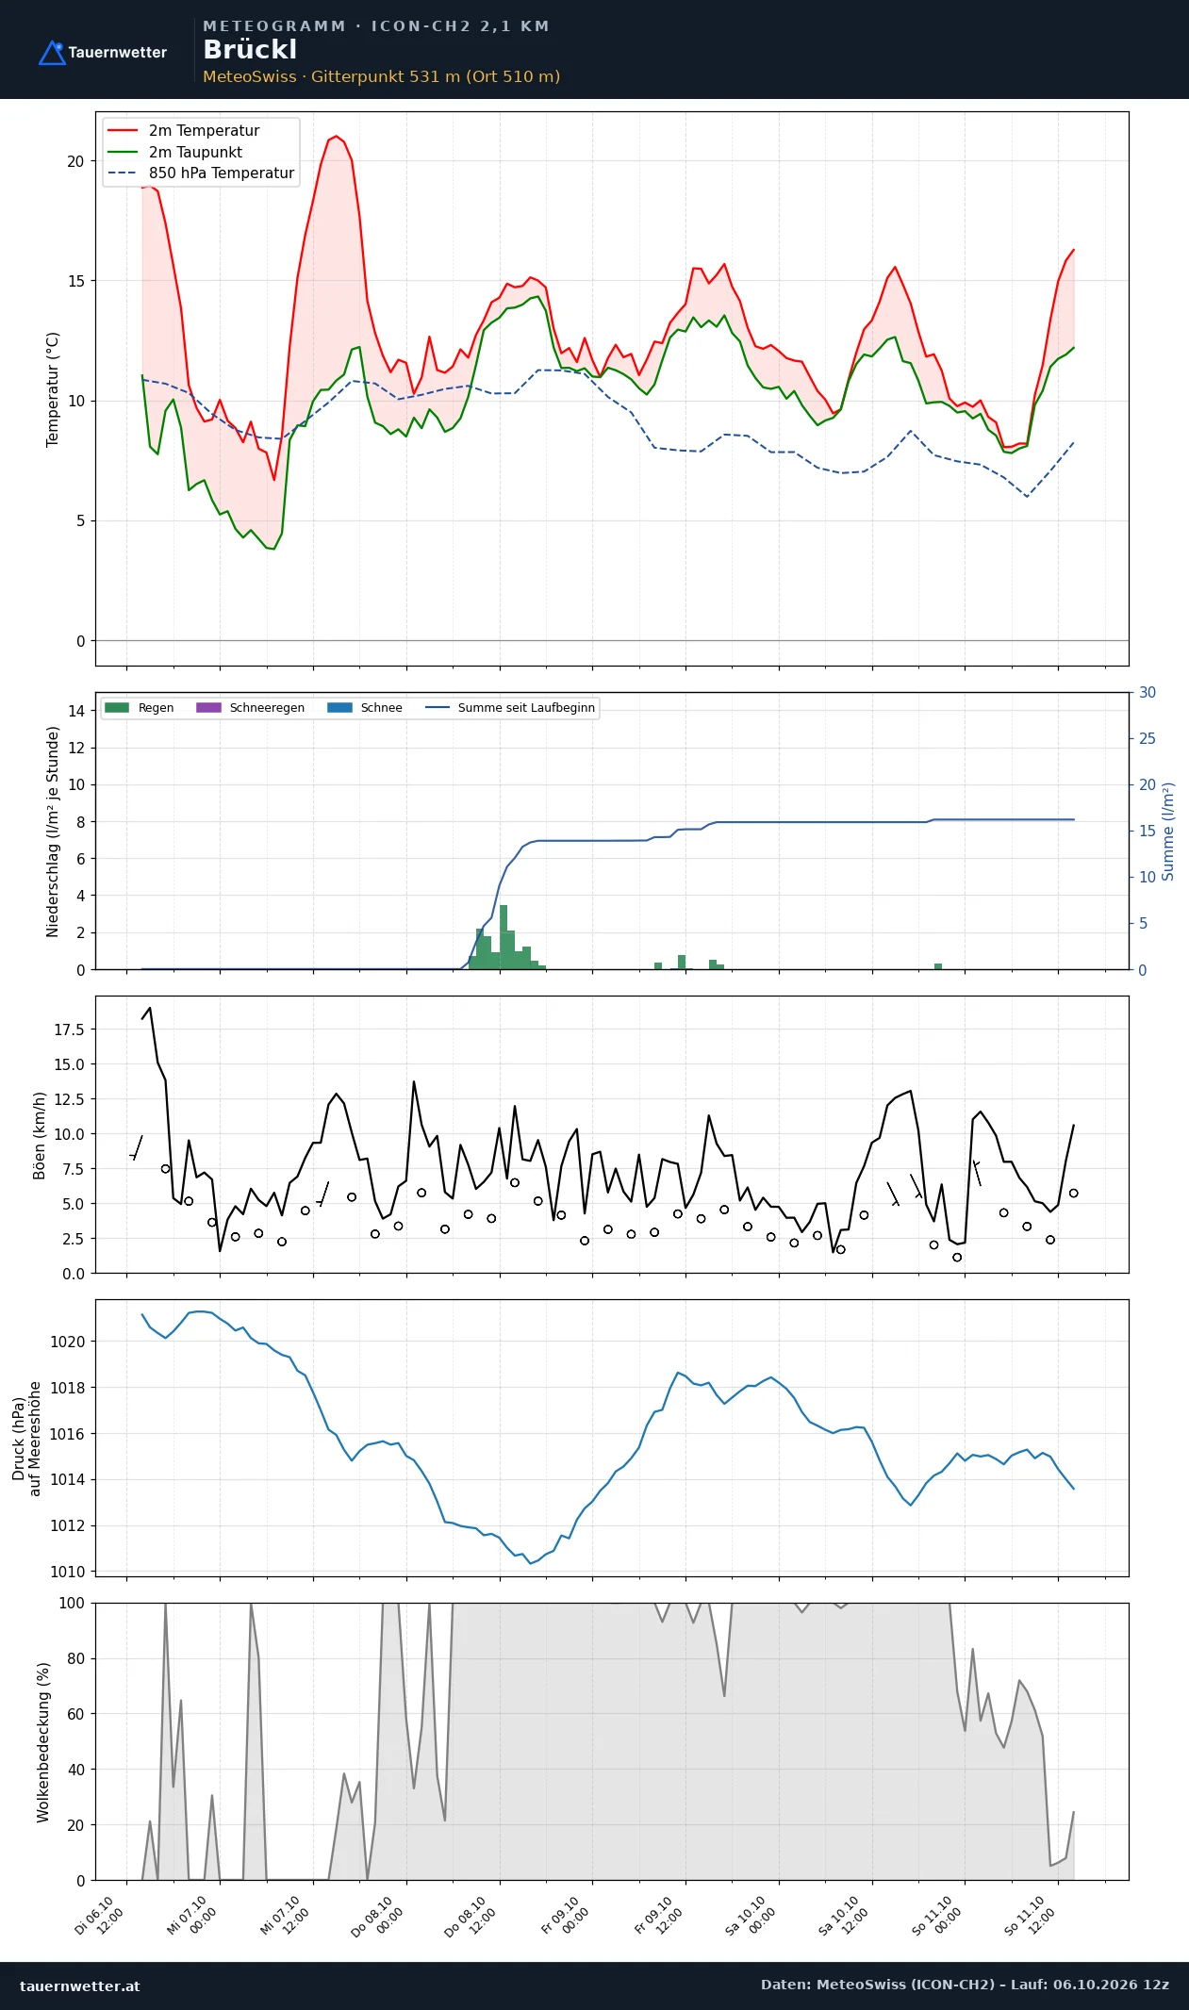Click the tallest green rain bar
The width and height of the screenshot is (1189, 2010).
504,937
